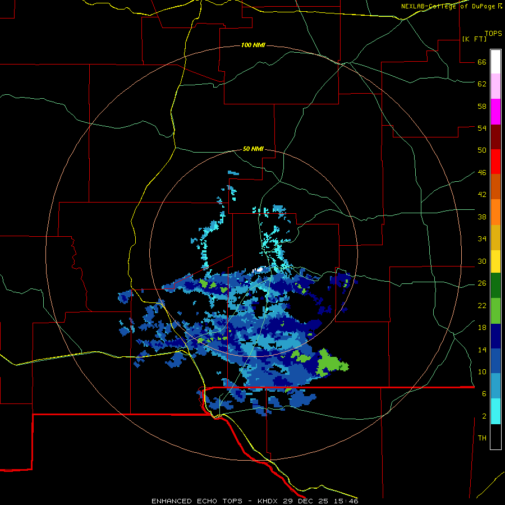Screen dimensions: 505x505
Task: Click the light blue legend swatch
Action: coord(495,386)
